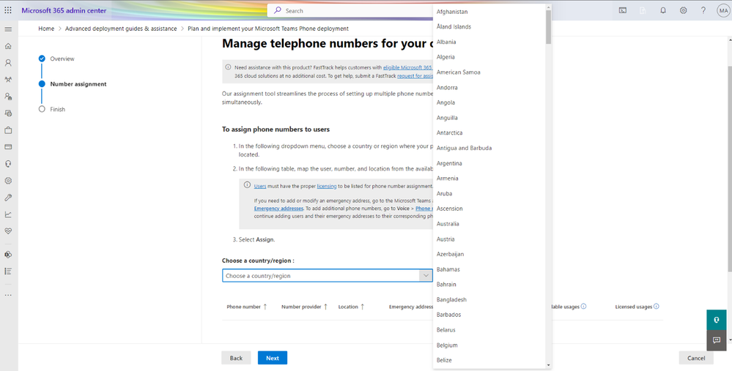Open the Users link in the info note
The width and height of the screenshot is (732, 371).
pos(260,186)
